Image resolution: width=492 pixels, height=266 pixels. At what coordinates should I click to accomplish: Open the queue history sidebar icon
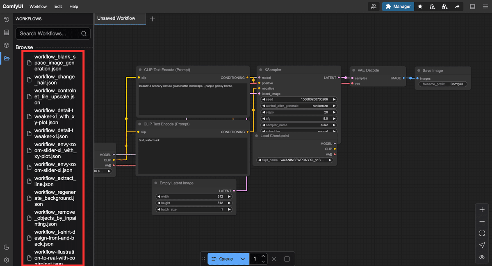(x=7, y=19)
